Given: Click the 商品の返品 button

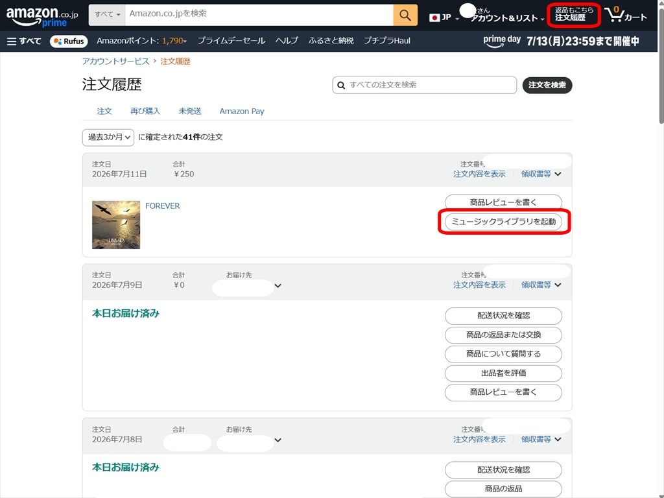Looking at the screenshot, I should click(503, 489).
